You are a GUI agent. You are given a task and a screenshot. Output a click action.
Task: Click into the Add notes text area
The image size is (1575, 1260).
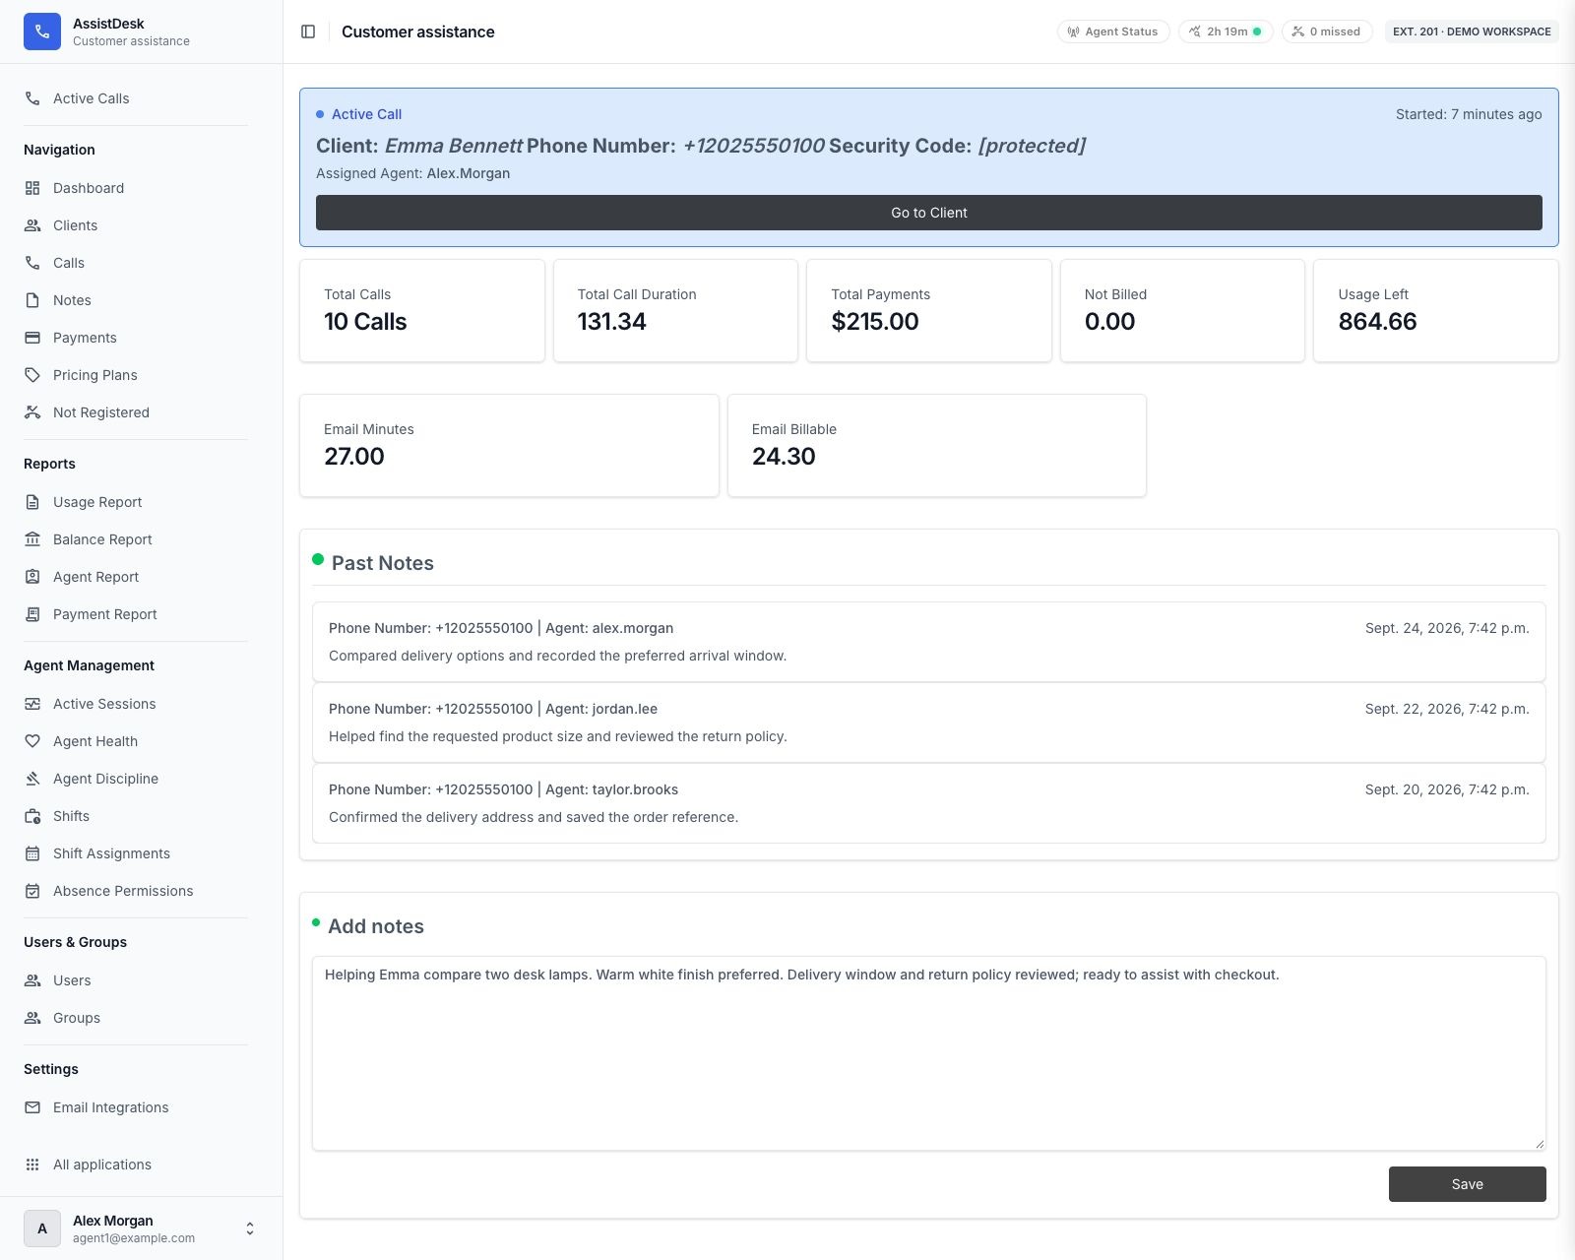point(928,1053)
